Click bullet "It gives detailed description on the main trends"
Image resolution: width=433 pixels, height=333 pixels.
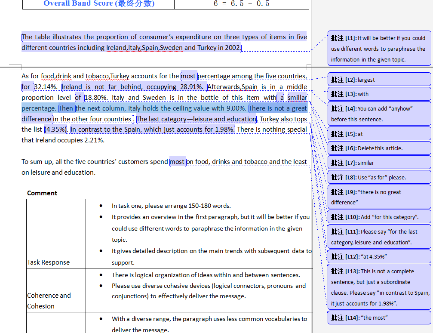[212, 256]
